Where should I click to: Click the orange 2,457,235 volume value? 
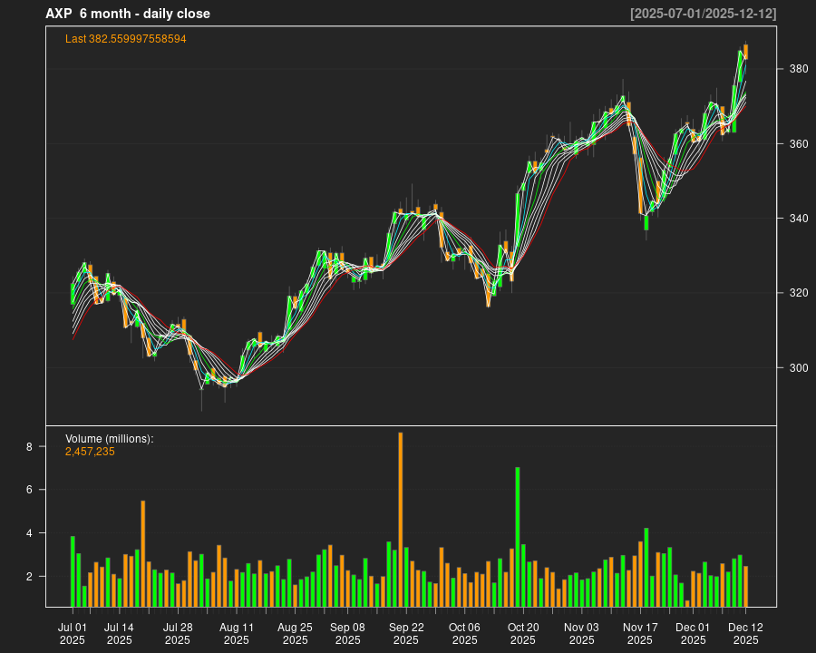coord(90,452)
